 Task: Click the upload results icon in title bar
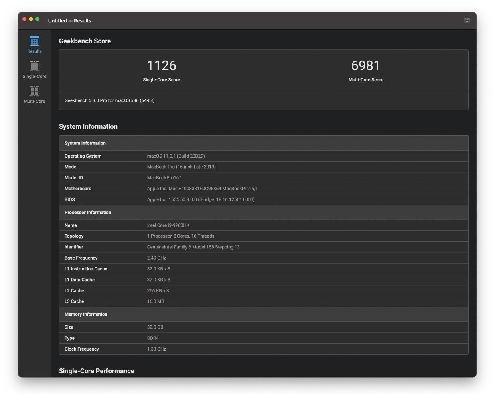pos(467,20)
